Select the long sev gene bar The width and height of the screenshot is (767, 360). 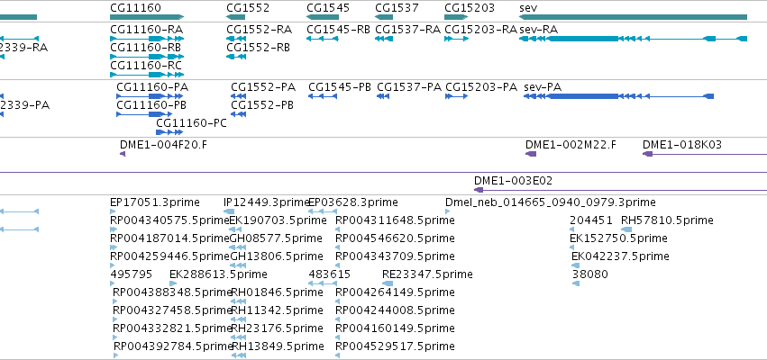633,17
